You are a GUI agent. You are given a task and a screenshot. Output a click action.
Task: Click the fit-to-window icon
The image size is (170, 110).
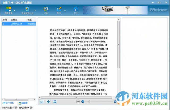(55, 101)
